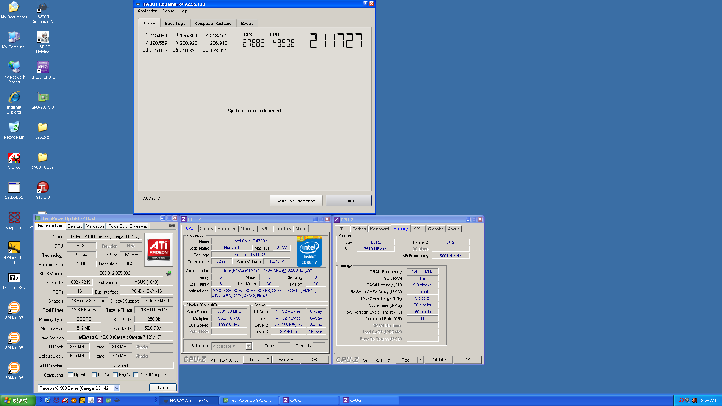
Task: Click the GPU-Z screenshot camera icon
Action: click(x=172, y=226)
